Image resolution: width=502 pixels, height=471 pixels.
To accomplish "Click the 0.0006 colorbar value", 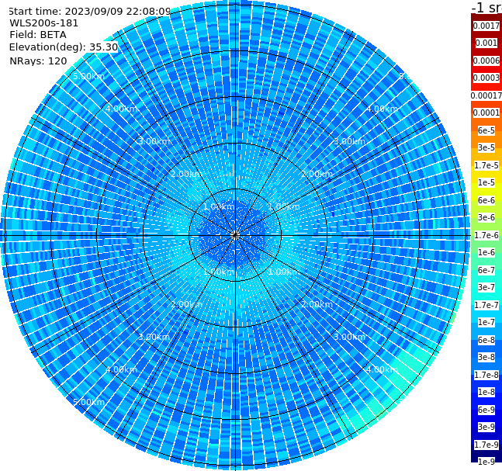I will pyautogui.click(x=486, y=61).
